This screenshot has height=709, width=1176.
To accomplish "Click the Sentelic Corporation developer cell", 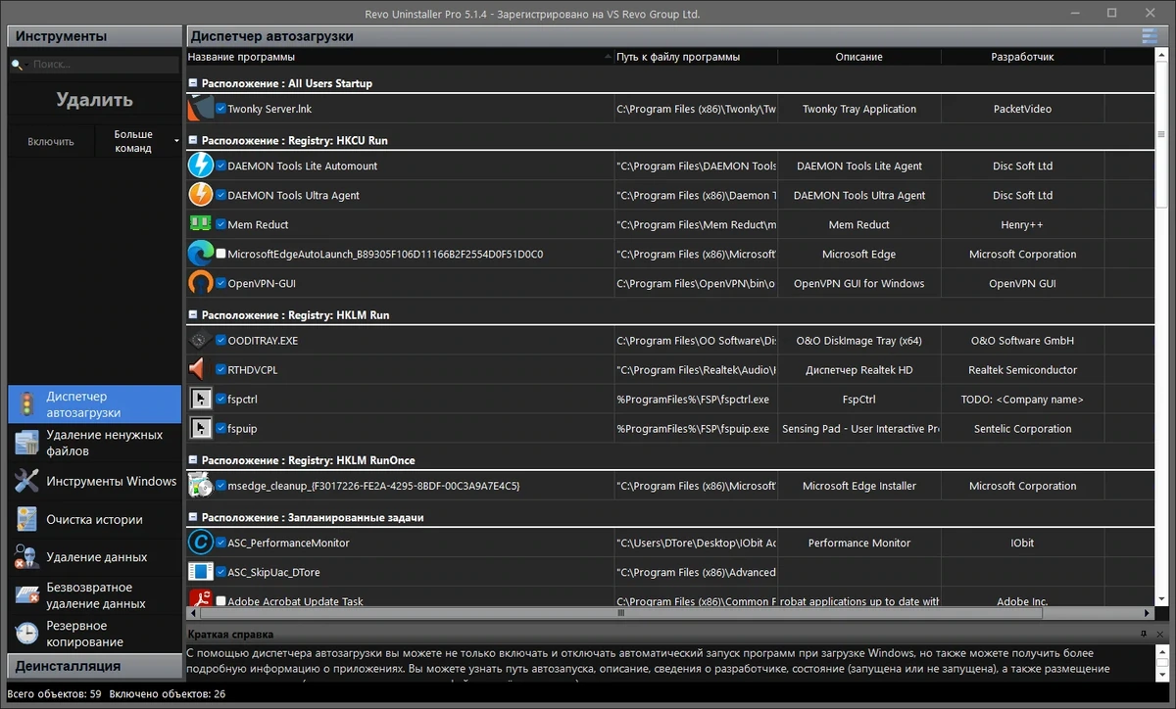I will [1022, 428].
